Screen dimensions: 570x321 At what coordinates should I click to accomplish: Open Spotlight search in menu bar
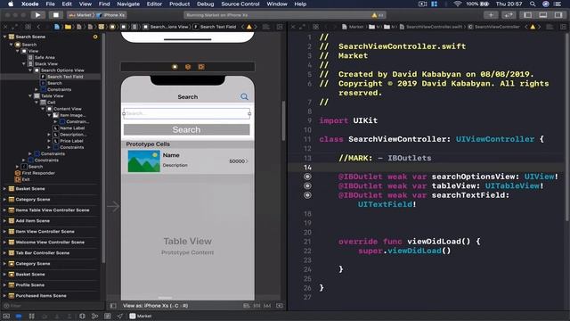click(533, 4)
